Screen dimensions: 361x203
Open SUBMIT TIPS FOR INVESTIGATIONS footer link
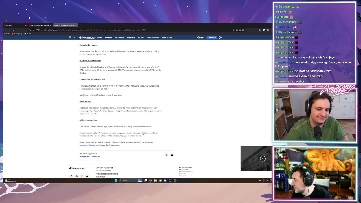107,174
